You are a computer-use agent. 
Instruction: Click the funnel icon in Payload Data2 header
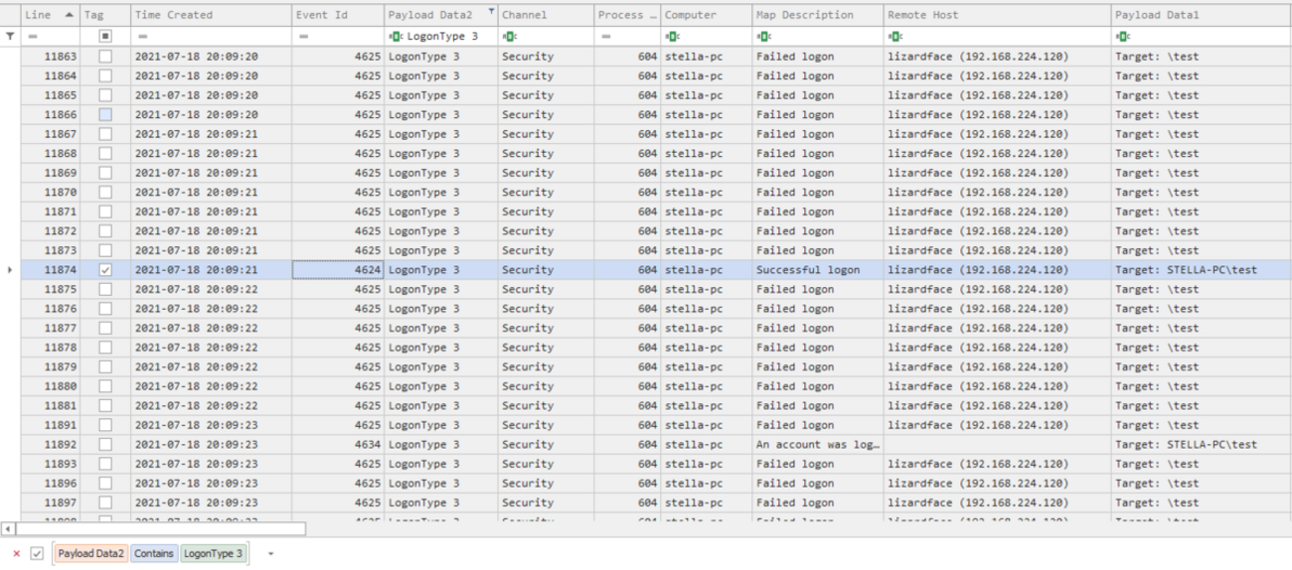pos(491,10)
